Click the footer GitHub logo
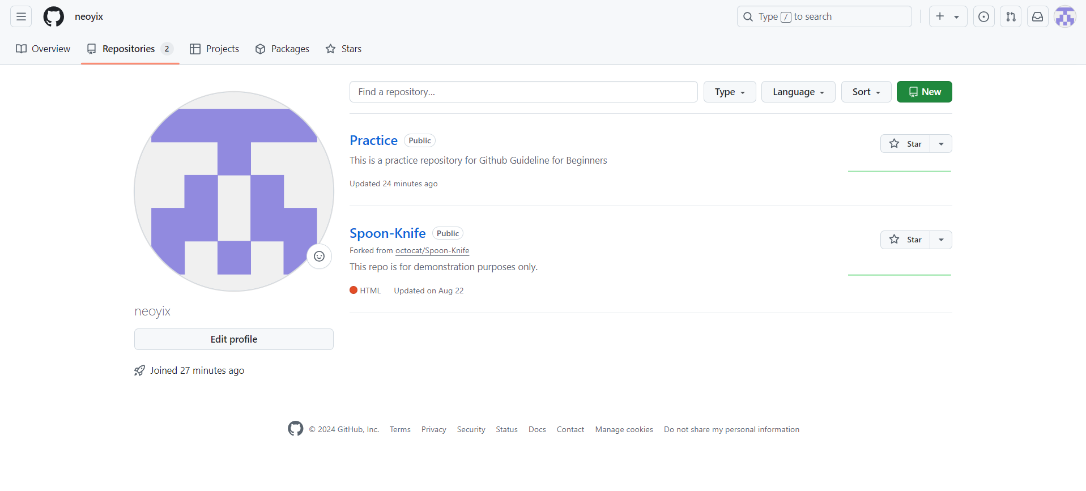The height and width of the screenshot is (491, 1086). pyautogui.click(x=295, y=429)
